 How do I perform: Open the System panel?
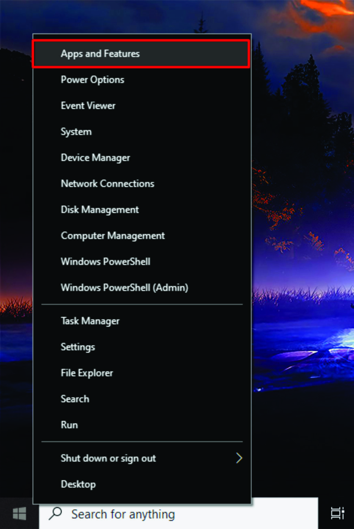[x=76, y=132]
